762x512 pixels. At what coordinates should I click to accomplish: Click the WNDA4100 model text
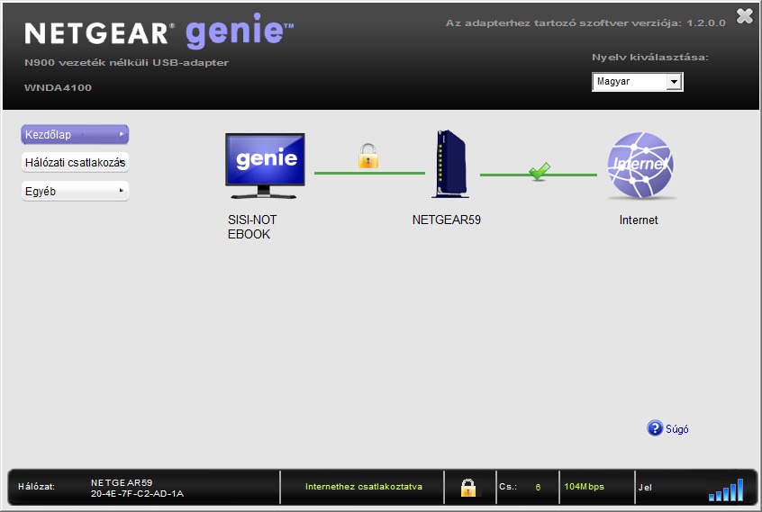(58, 88)
